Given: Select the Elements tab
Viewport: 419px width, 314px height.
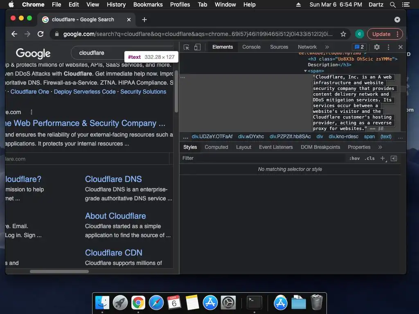Looking at the screenshot, I should tap(223, 47).
